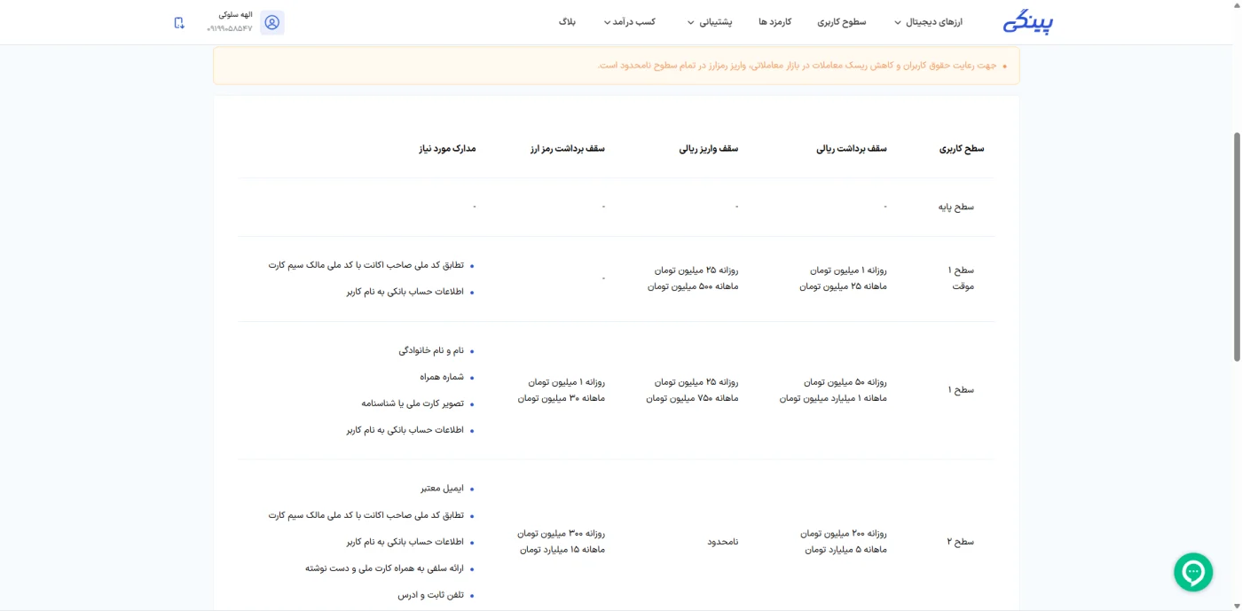The width and height of the screenshot is (1242, 611).
Task: Click the account phone number under the user name
Action: click(x=230, y=28)
